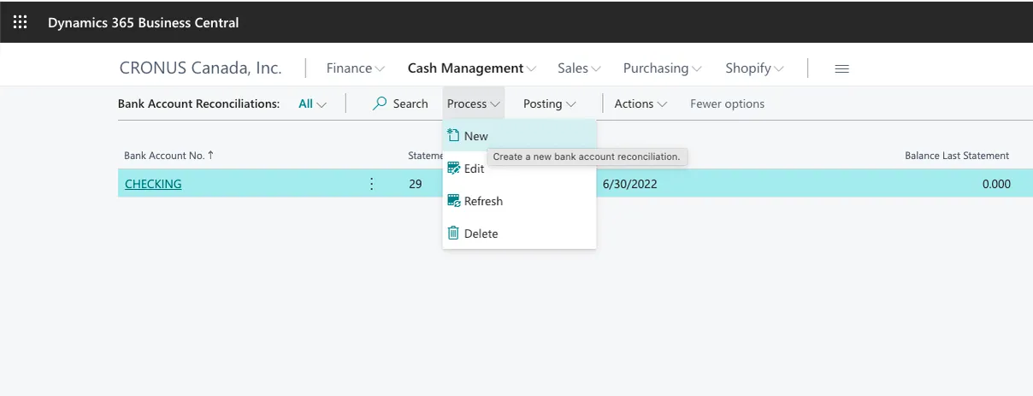Click the Search button label
This screenshot has height=396, width=1033.
410,103
